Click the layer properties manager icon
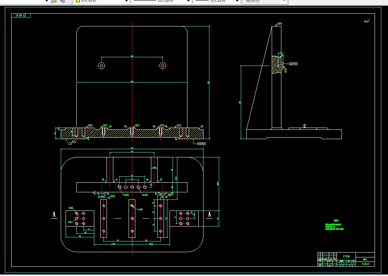 [54, 1]
